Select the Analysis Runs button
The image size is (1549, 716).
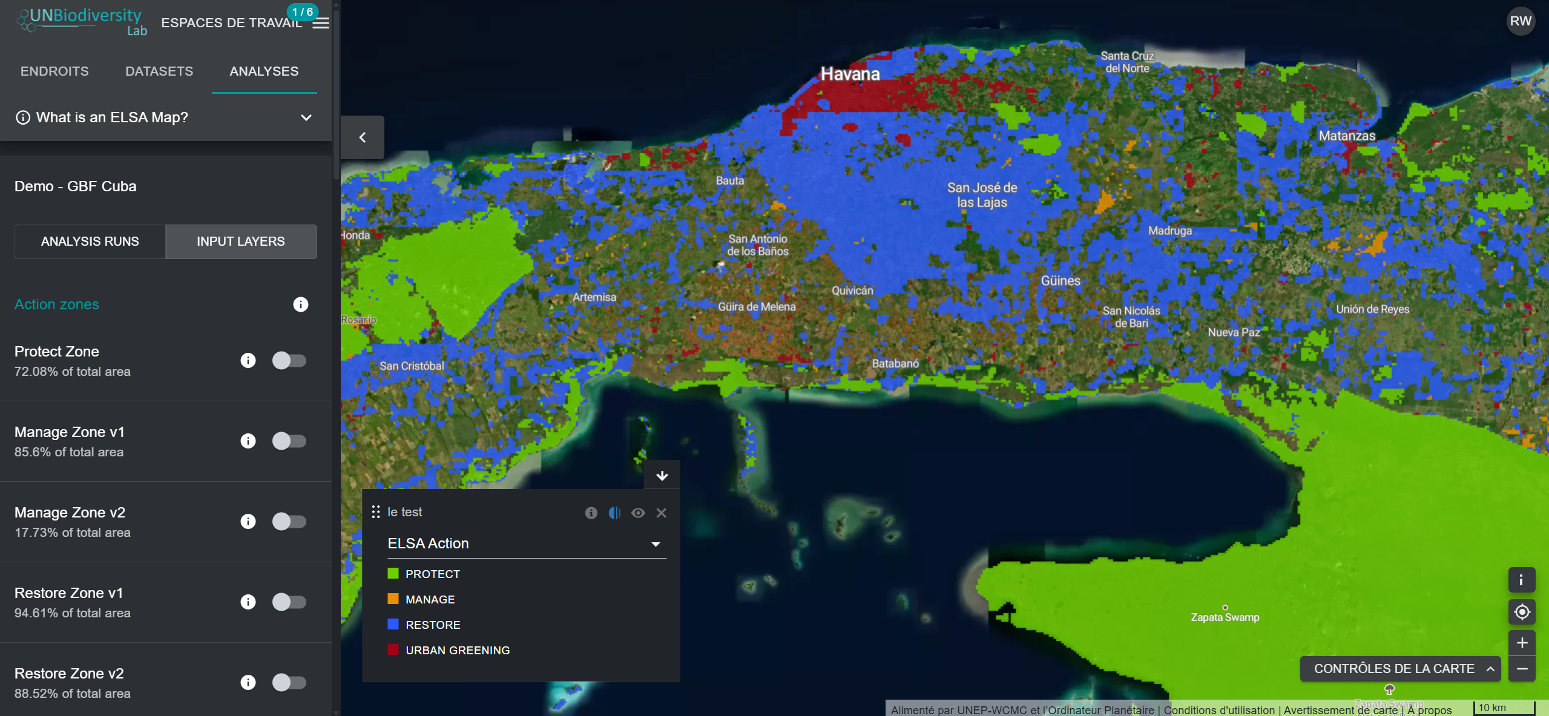point(90,241)
